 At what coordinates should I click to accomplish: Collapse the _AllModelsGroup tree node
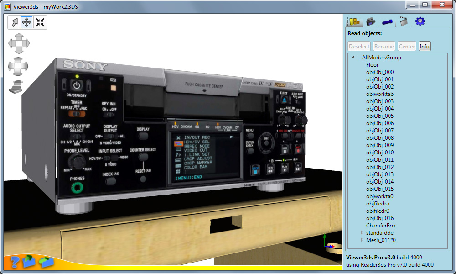coord(353,58)
